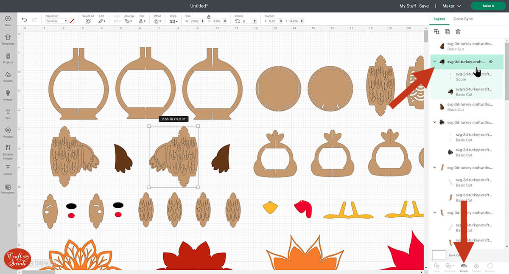Open the Operation dropdown showing Multiple
This screenshot has width=509, height=274.
pyautogui.click(x=57, y=21)
